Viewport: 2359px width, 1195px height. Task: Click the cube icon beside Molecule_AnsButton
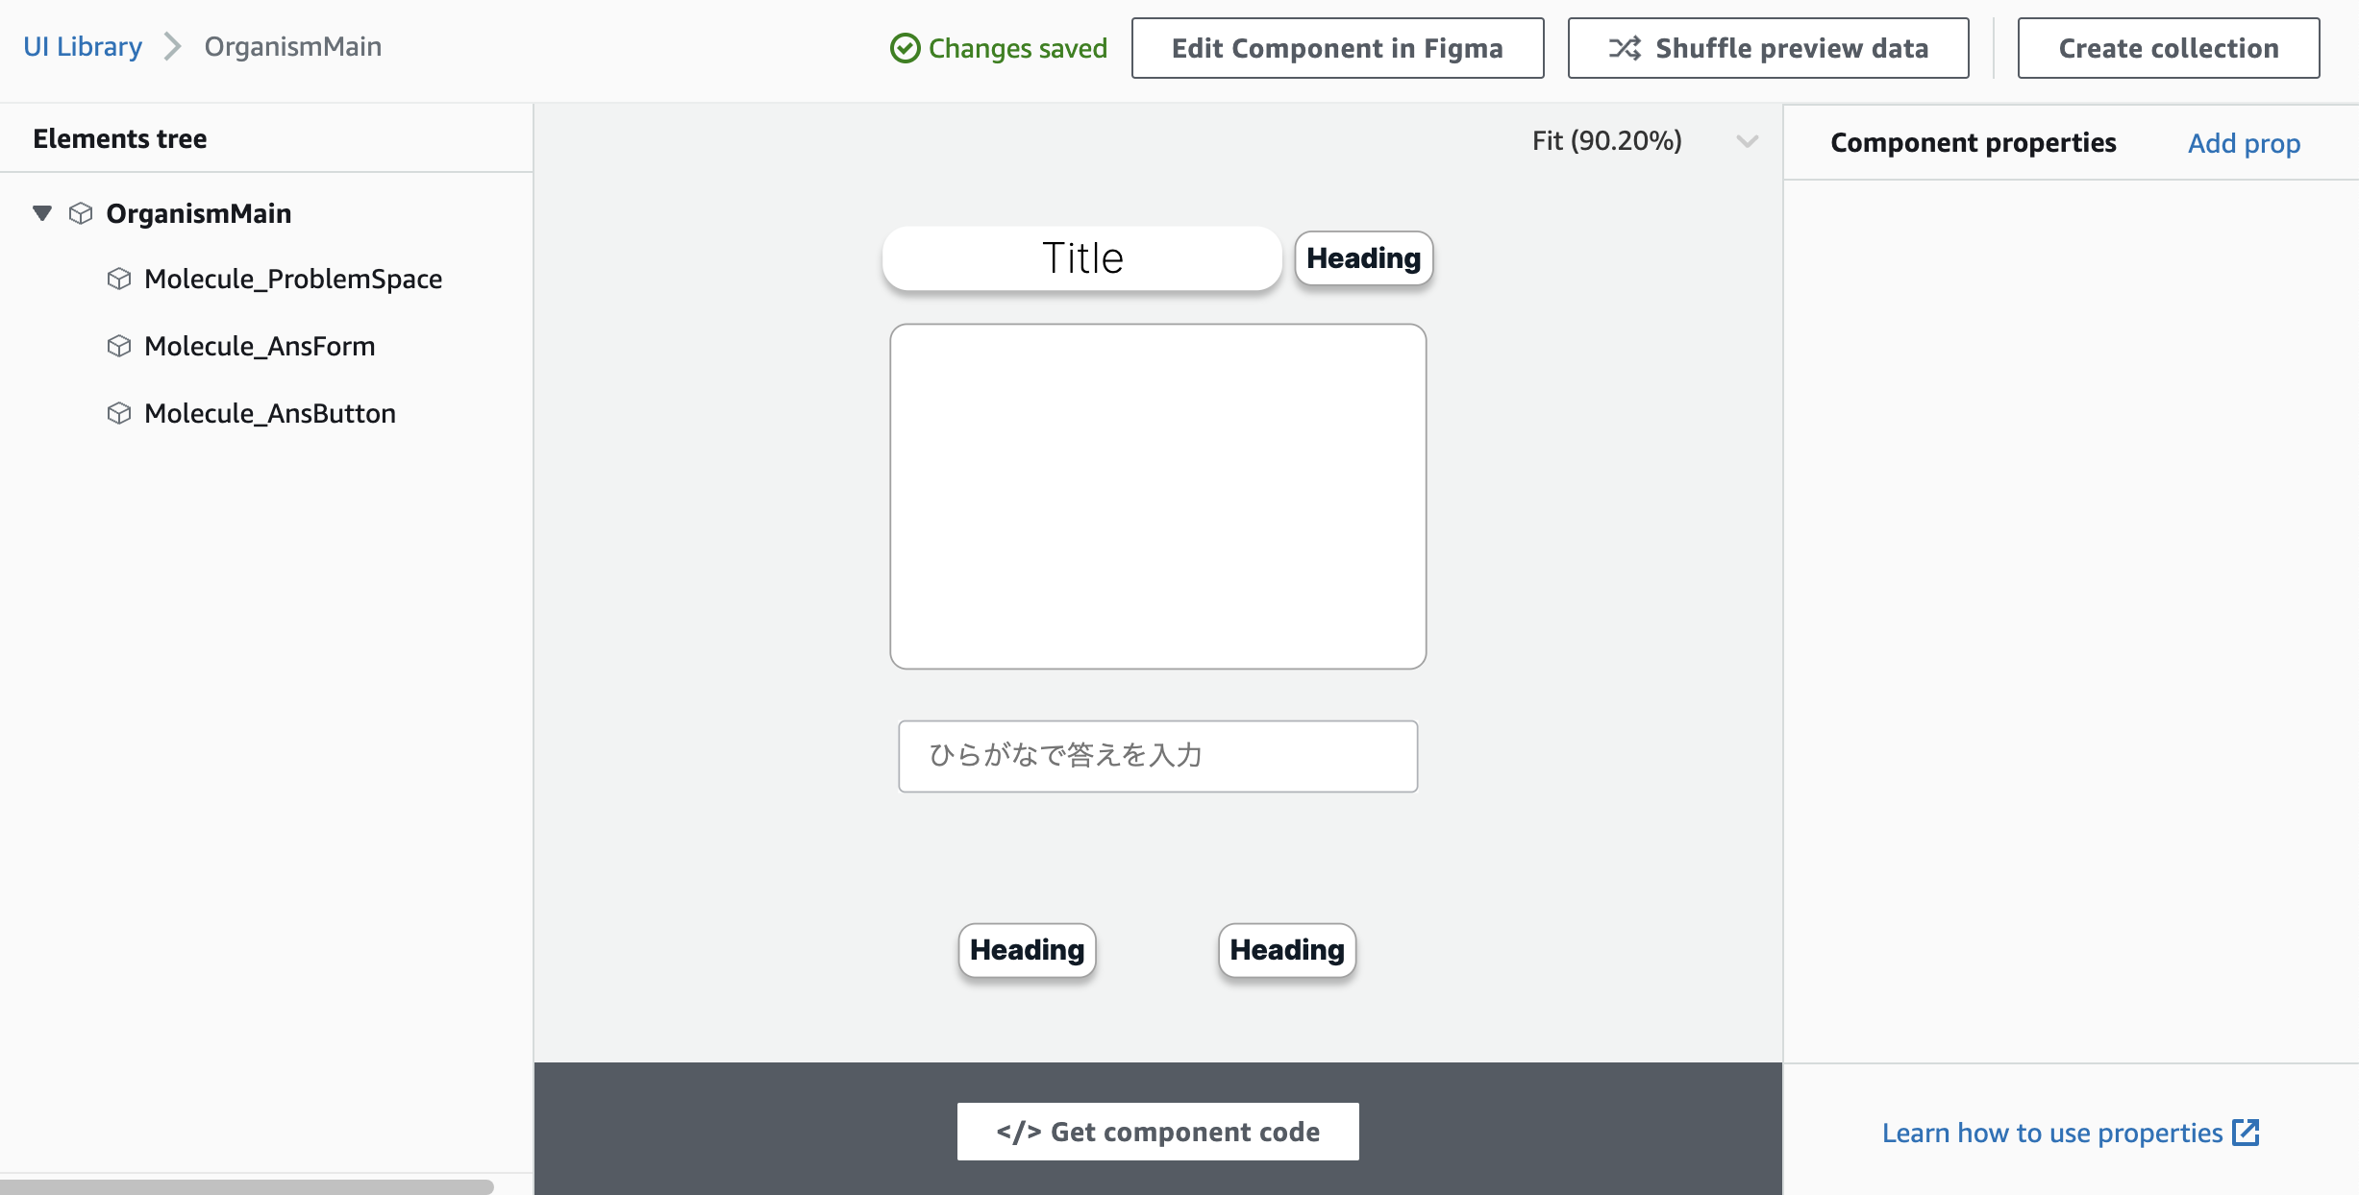[120, 413]
